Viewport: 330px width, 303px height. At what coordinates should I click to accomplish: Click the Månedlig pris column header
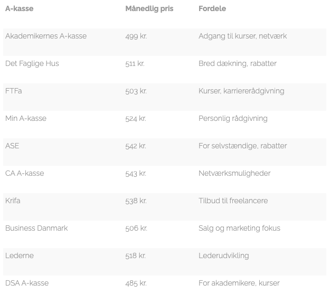click(149, 9)
